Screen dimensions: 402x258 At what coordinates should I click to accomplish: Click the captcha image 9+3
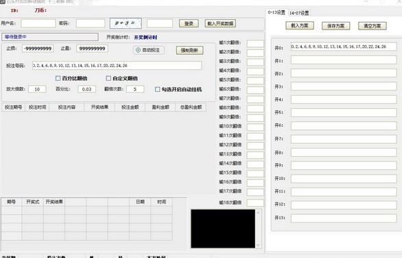coord(126,23)
